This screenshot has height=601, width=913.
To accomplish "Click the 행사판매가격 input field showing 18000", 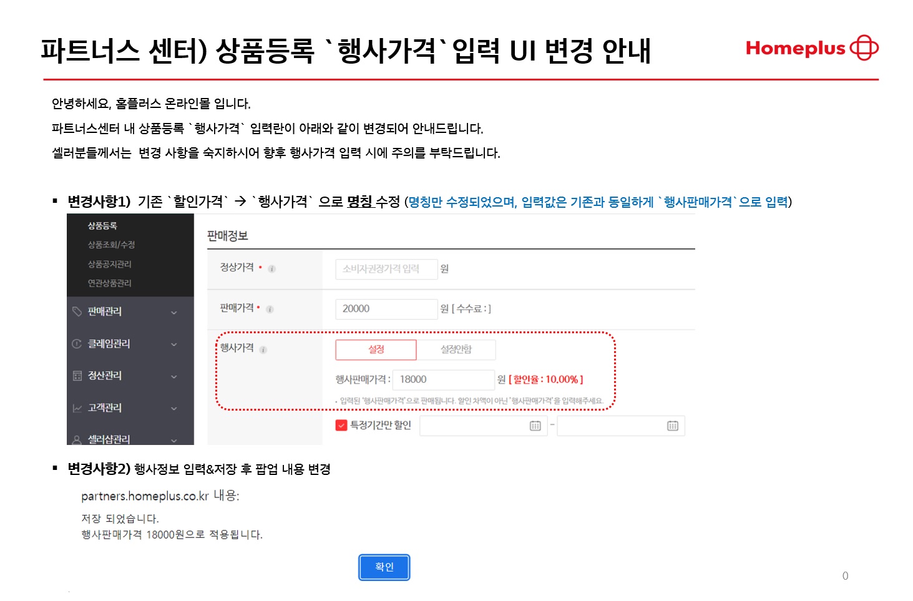I will 446,379.
